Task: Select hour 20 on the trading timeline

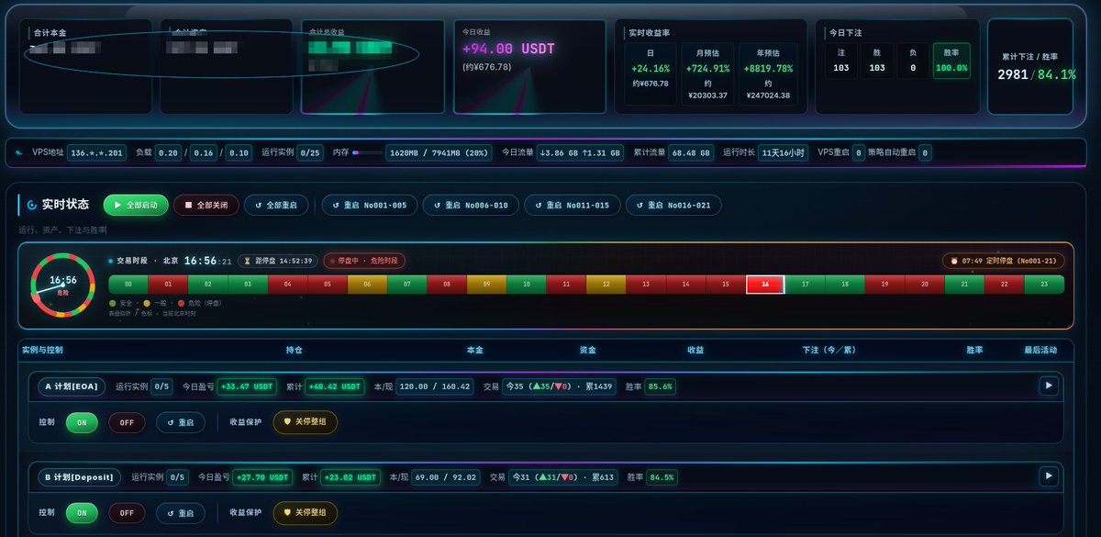Action: pos(925,285)
